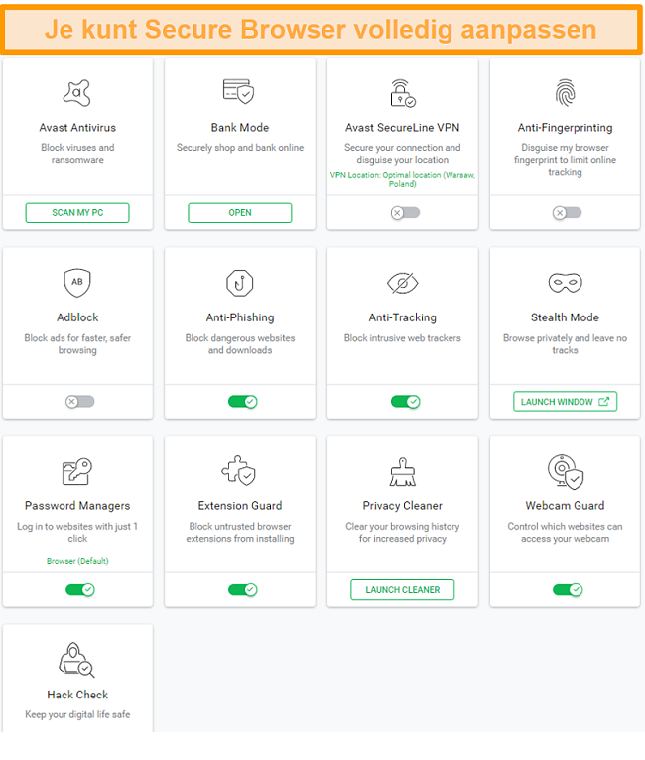Click 'Browse privately and leave no tracks' text
Screen dimensions: 645x760
tap(565, 344)
